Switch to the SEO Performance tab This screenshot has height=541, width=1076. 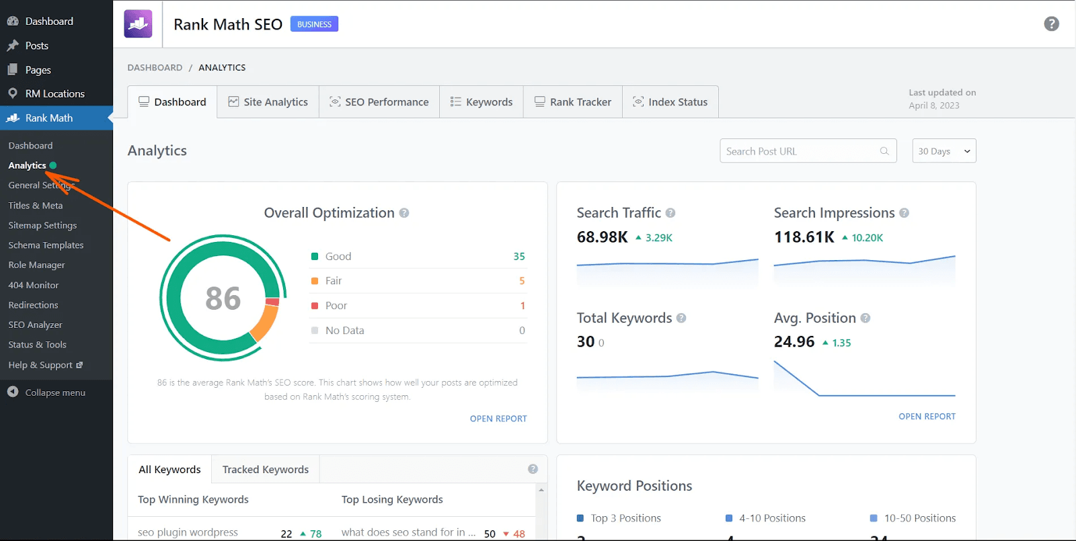pos(379,101)
